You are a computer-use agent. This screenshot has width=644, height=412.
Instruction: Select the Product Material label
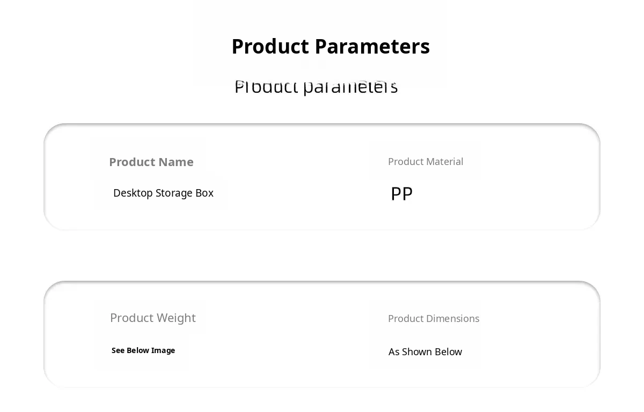click(425, 161)
